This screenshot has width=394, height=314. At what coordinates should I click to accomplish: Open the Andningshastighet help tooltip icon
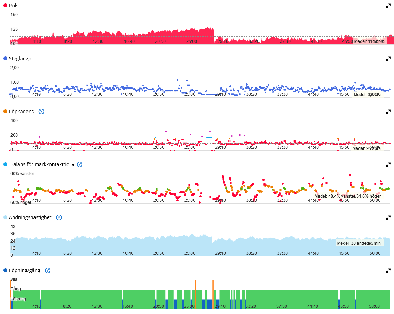pyautogui.click(x=59, y=217)
